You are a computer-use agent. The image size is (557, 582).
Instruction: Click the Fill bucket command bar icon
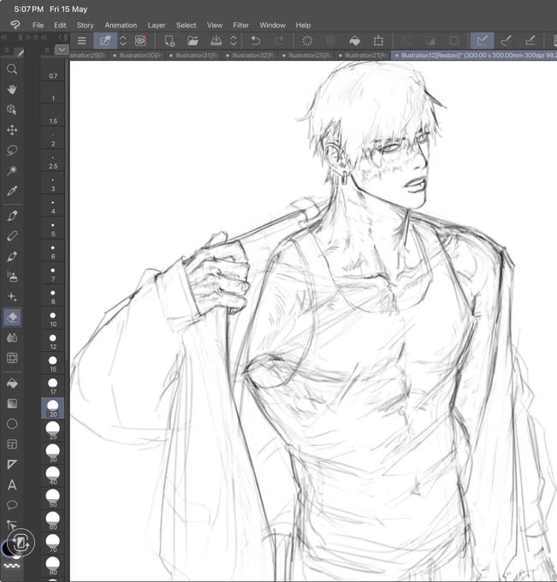(355, 40)
